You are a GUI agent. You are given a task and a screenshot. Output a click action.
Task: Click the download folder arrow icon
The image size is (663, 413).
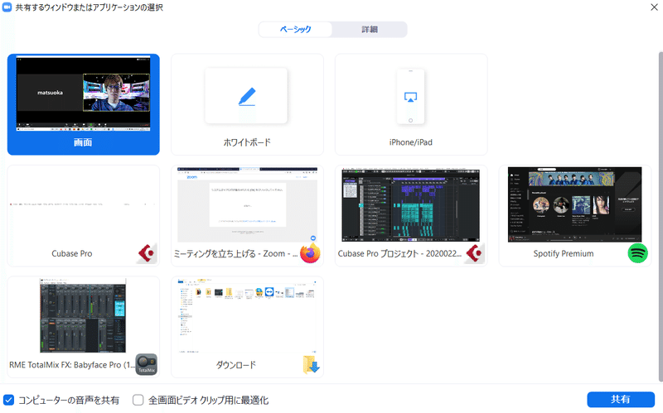(312, 365)
